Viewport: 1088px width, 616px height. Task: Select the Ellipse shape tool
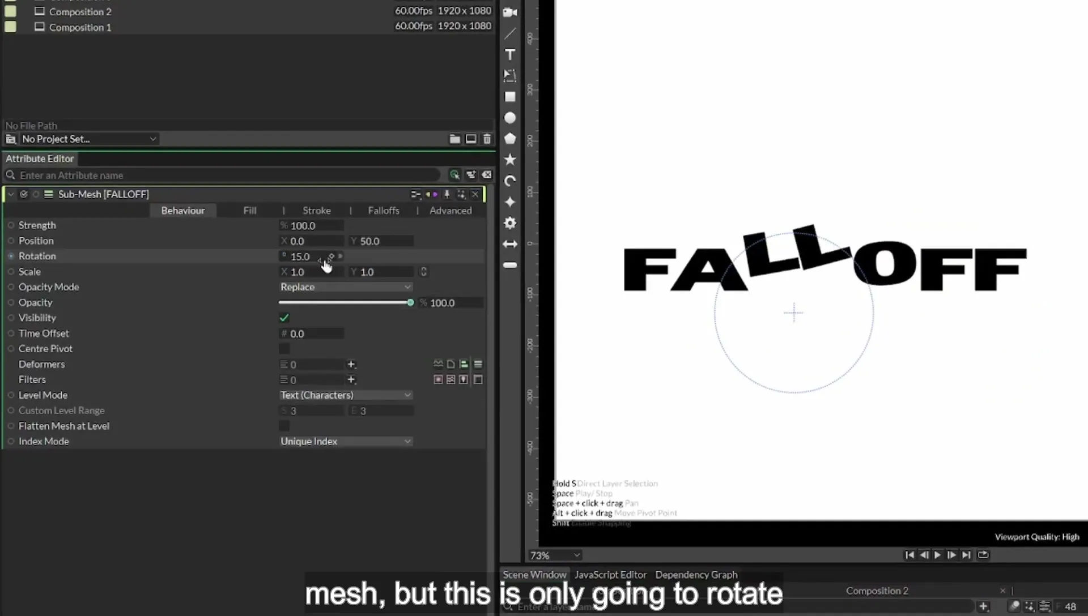510,118
